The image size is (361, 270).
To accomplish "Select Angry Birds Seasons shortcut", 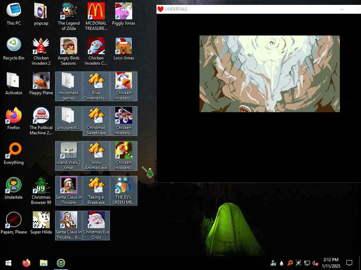I will click(69, 51).
